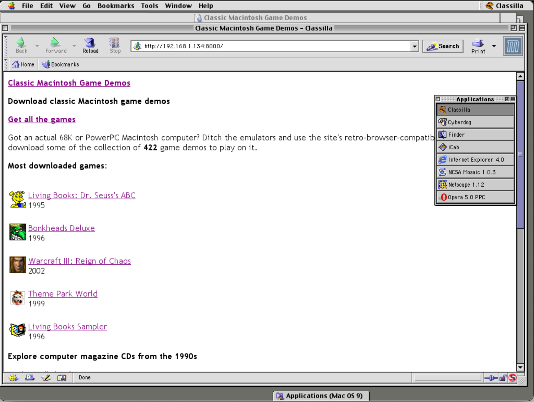Click the Stop loading button
534x402 pixels.
pos(115,45)
